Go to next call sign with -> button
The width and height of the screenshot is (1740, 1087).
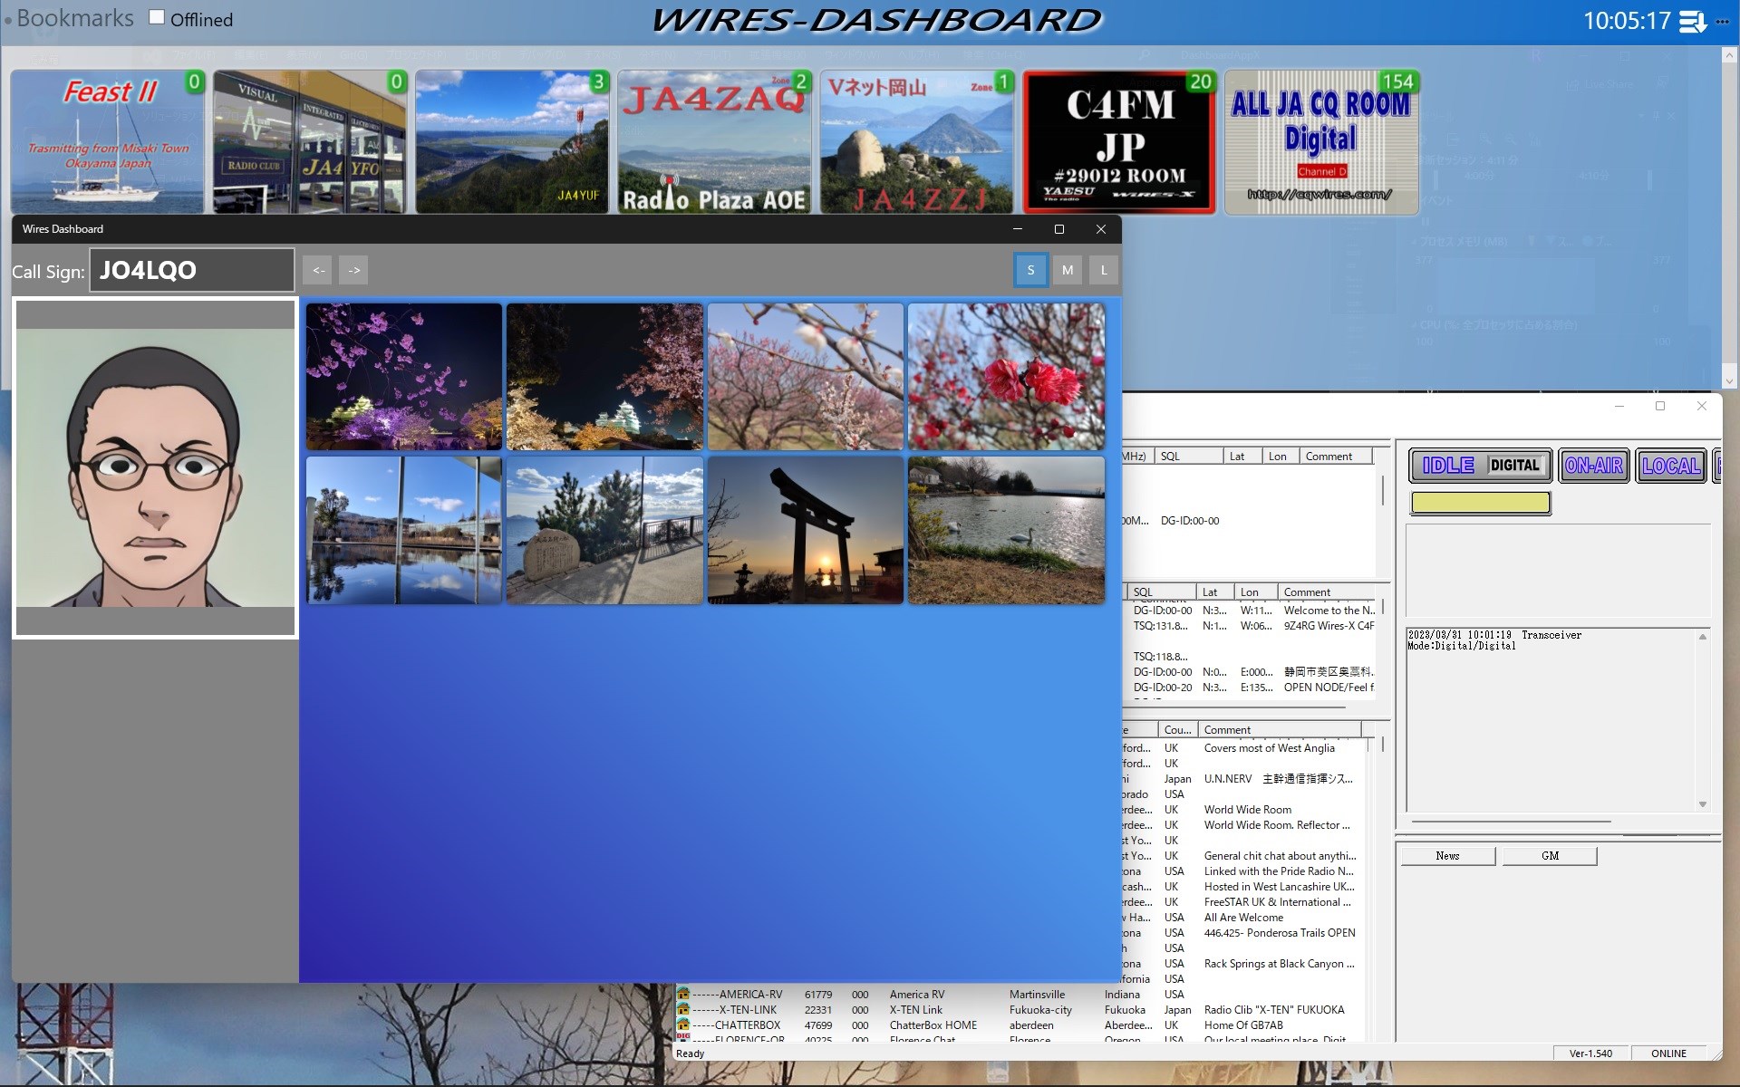354,270
